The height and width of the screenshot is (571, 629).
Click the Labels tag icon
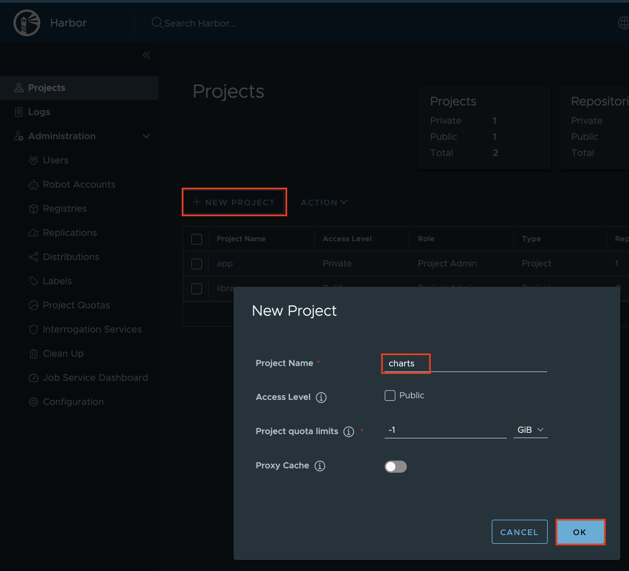coord(34,281)
